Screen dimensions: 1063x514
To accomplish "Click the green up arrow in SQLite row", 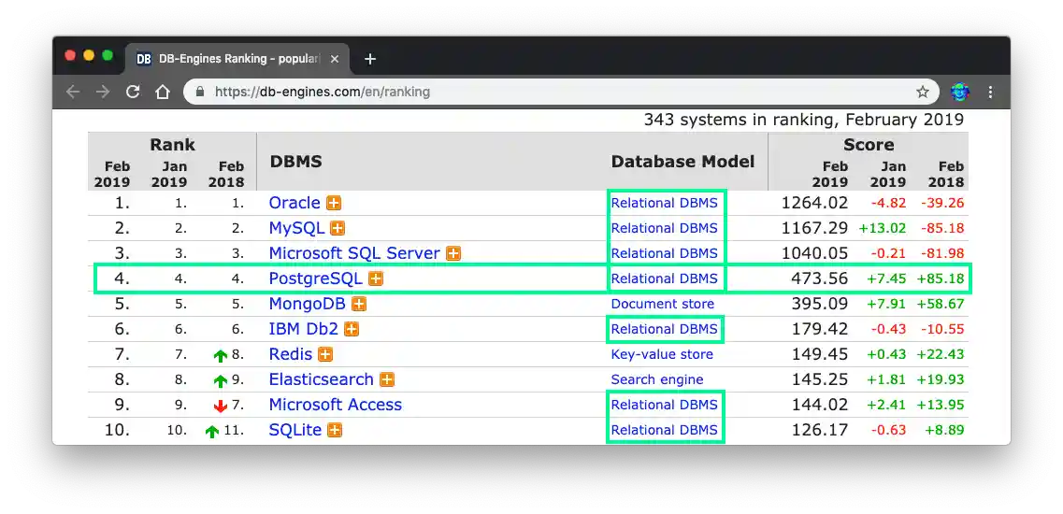I will [x=212, y=431].
